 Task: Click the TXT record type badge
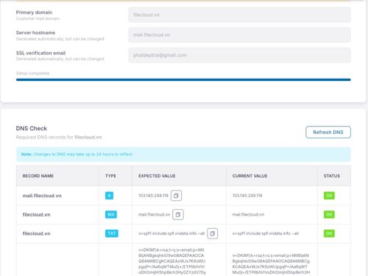click(112, 233)
